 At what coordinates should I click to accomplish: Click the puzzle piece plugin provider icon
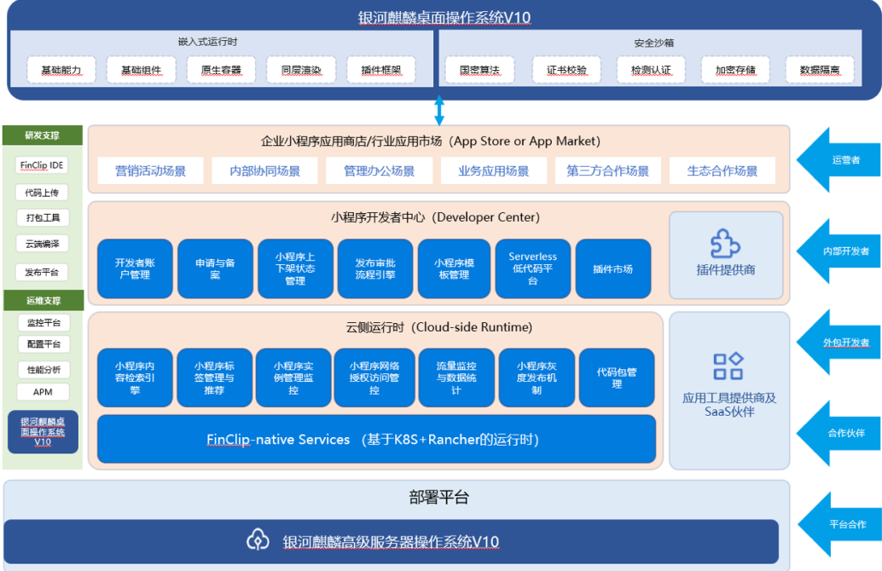[725, 244]
